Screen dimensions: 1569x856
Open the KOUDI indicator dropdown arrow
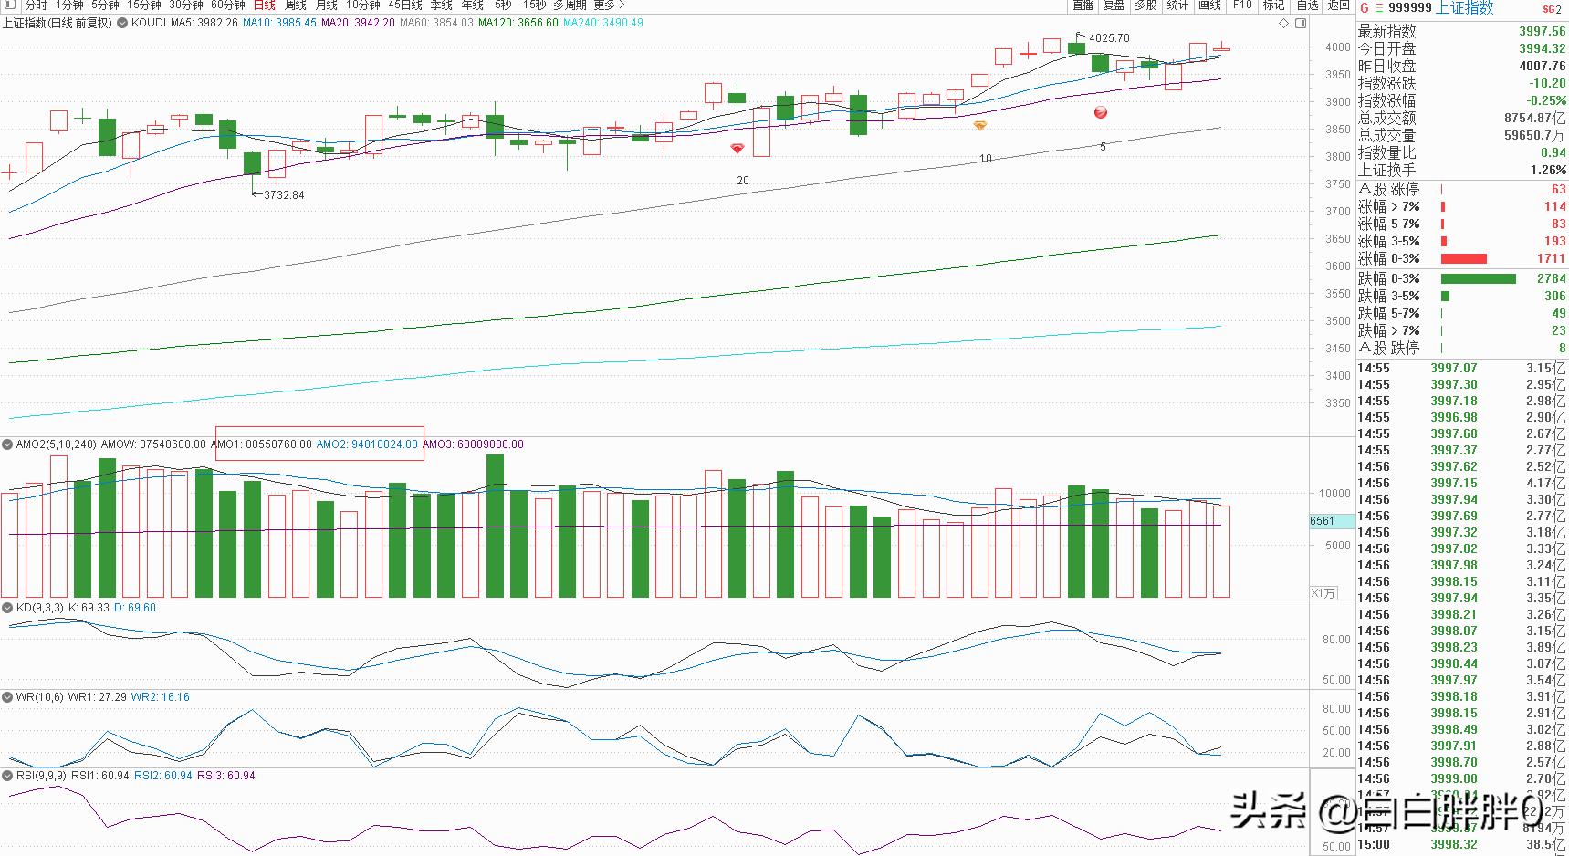click(121, 23)
